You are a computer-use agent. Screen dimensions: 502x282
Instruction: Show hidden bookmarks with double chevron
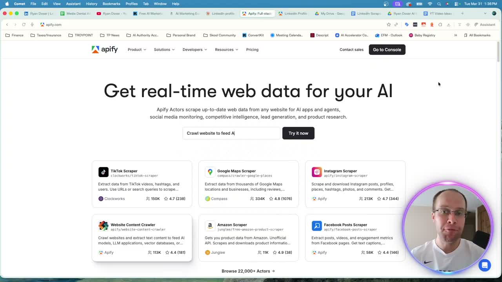pos(456,35)
